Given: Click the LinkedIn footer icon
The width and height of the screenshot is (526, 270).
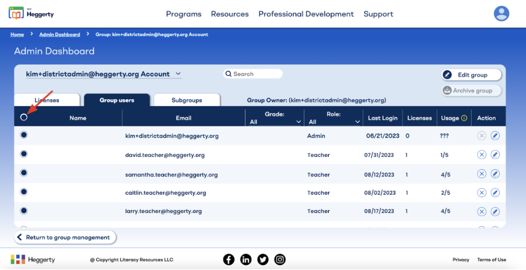Looking at the screenshot, I should tap(246, 259).
